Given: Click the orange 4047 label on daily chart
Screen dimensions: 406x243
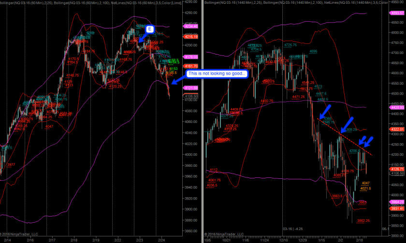Looking at the screenshot, I should click(x=365, y=183).
